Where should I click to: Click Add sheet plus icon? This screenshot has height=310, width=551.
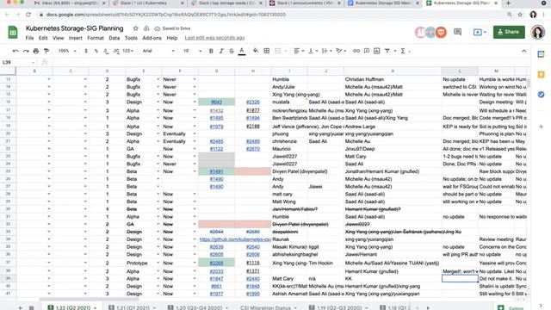(21, 308)
